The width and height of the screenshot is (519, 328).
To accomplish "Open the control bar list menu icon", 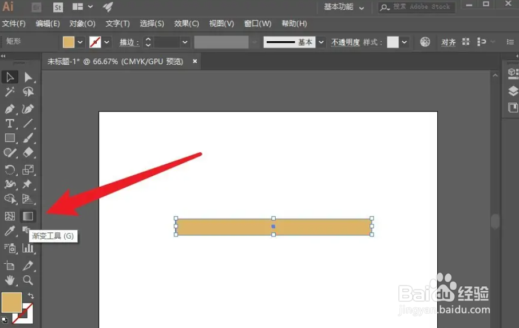I will (x=510, y=42).
